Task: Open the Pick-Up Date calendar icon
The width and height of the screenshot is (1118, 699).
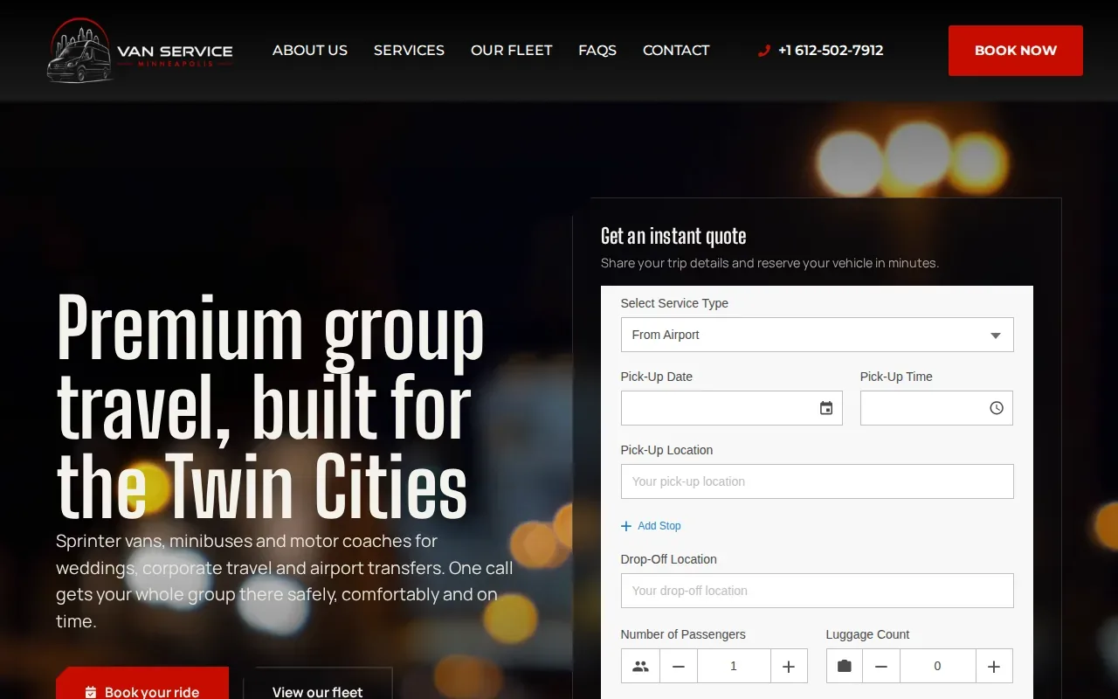Action: coord(826,408)
